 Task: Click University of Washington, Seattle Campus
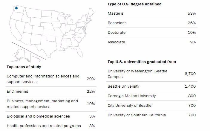click(x=137, y=74)
